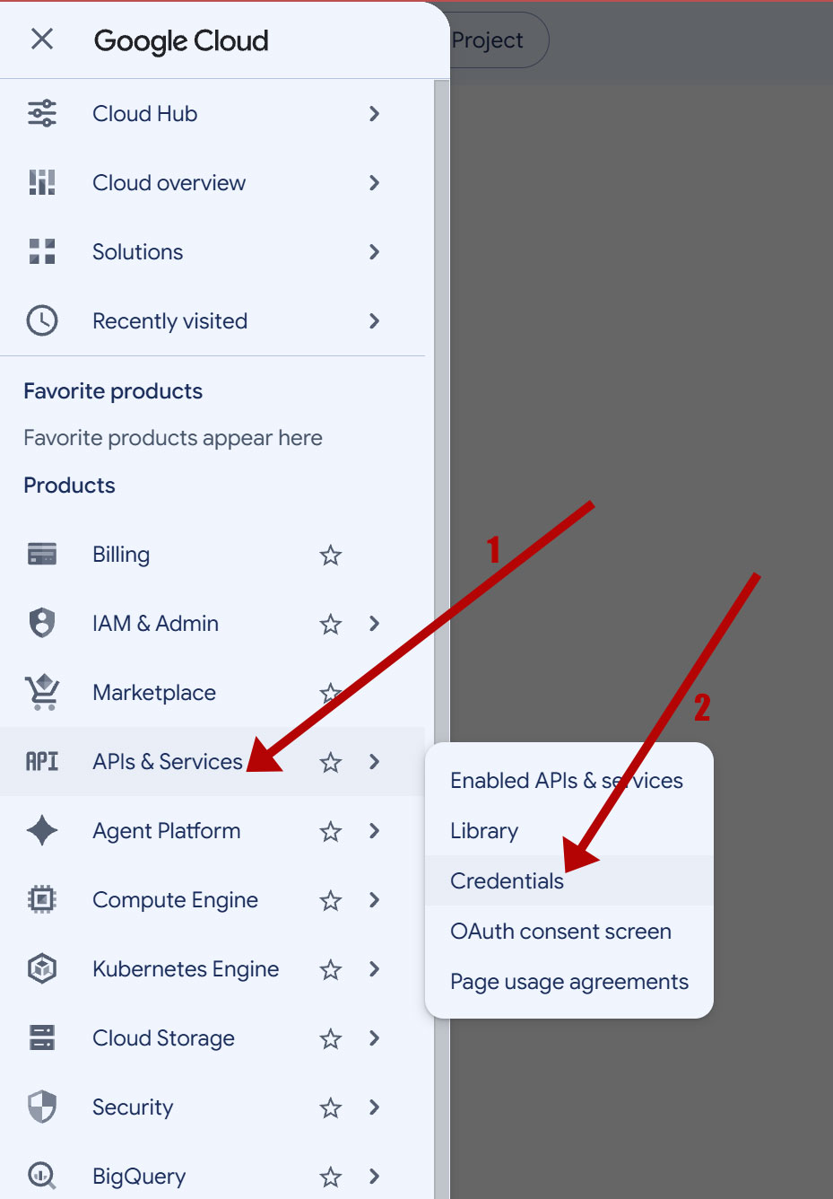This screenshot has width=833, height=1199.
Task: Click the Solutions grid icon
Action: click(x=42, y=251)
